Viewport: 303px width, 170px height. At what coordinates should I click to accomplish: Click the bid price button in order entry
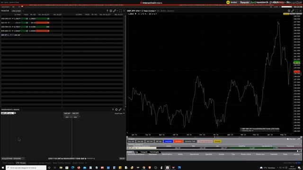point(67,113)
